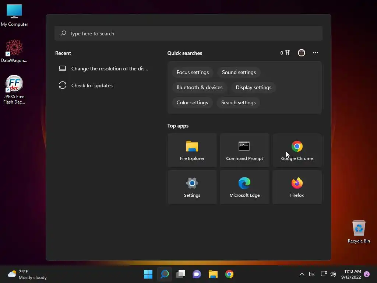Viewport: 377px width, 283px height.
Task: Select the DataWagon desktop shortcut
Action: click(14, 51)
